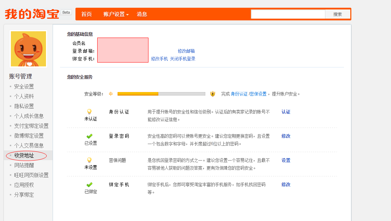Image resolution: width=391 pixels, height=221 pixels.
Task: Click the orange mascot avatar picture
Action: point(28,49)
